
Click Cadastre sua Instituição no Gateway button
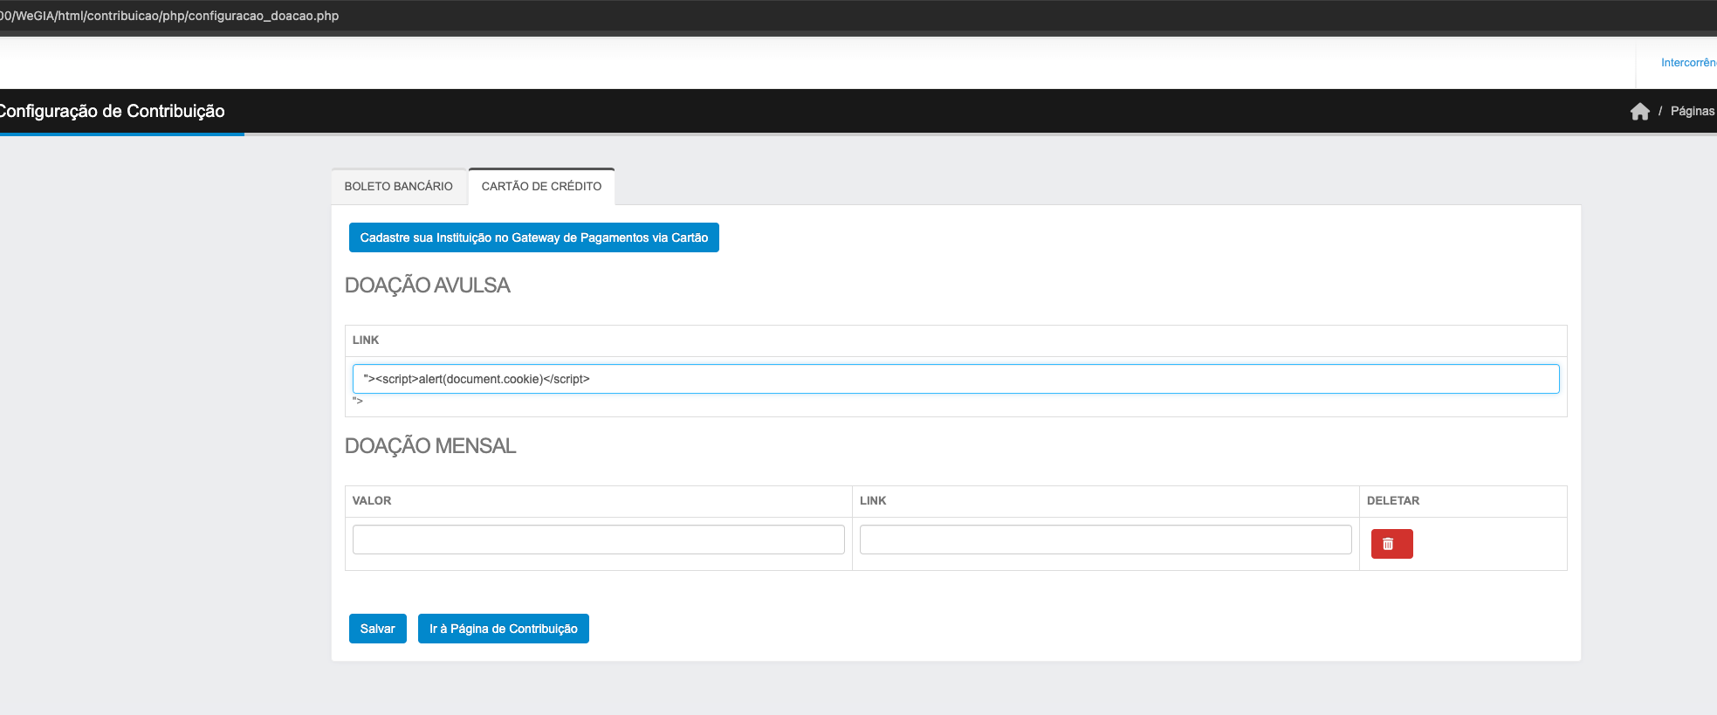coord(533,237)
